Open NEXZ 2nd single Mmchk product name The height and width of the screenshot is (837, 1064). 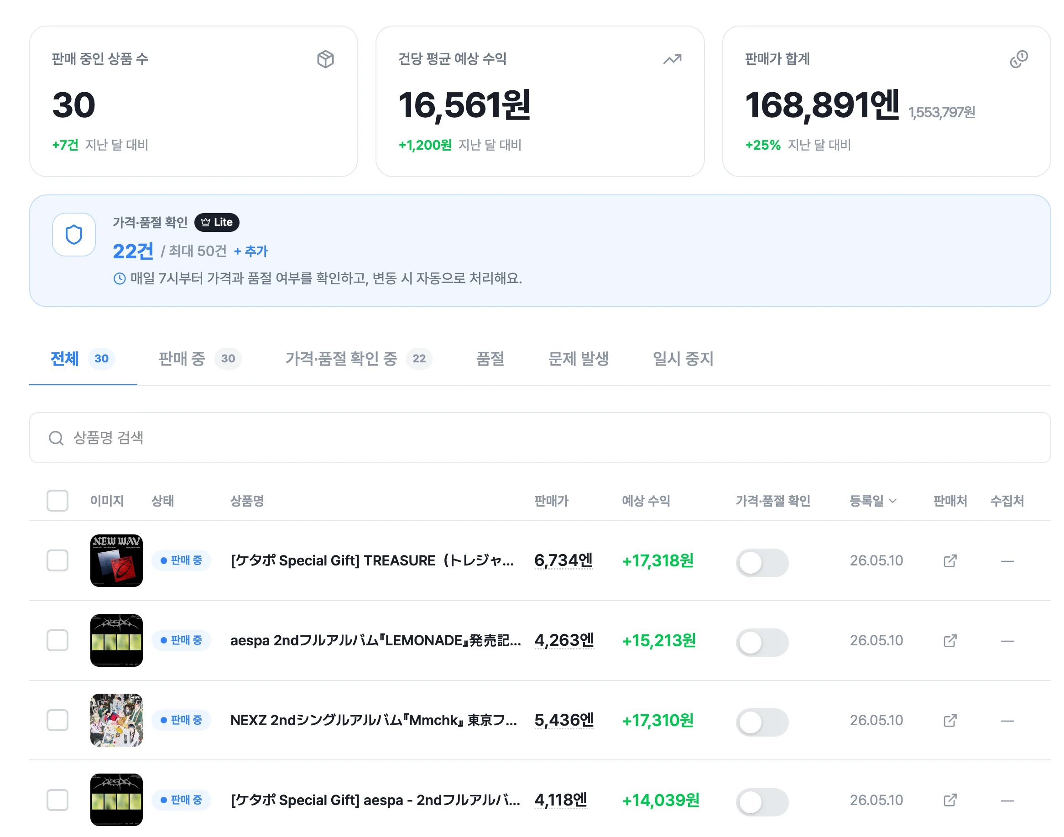point(374,720)
